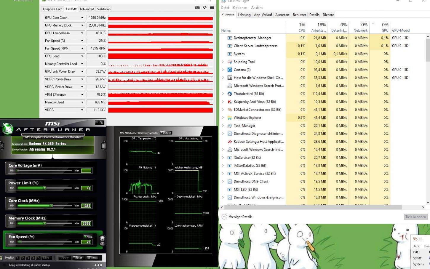Select profile slot 3 in Afterburner
The height and width of the screenshot is (269, 430).
28,258
